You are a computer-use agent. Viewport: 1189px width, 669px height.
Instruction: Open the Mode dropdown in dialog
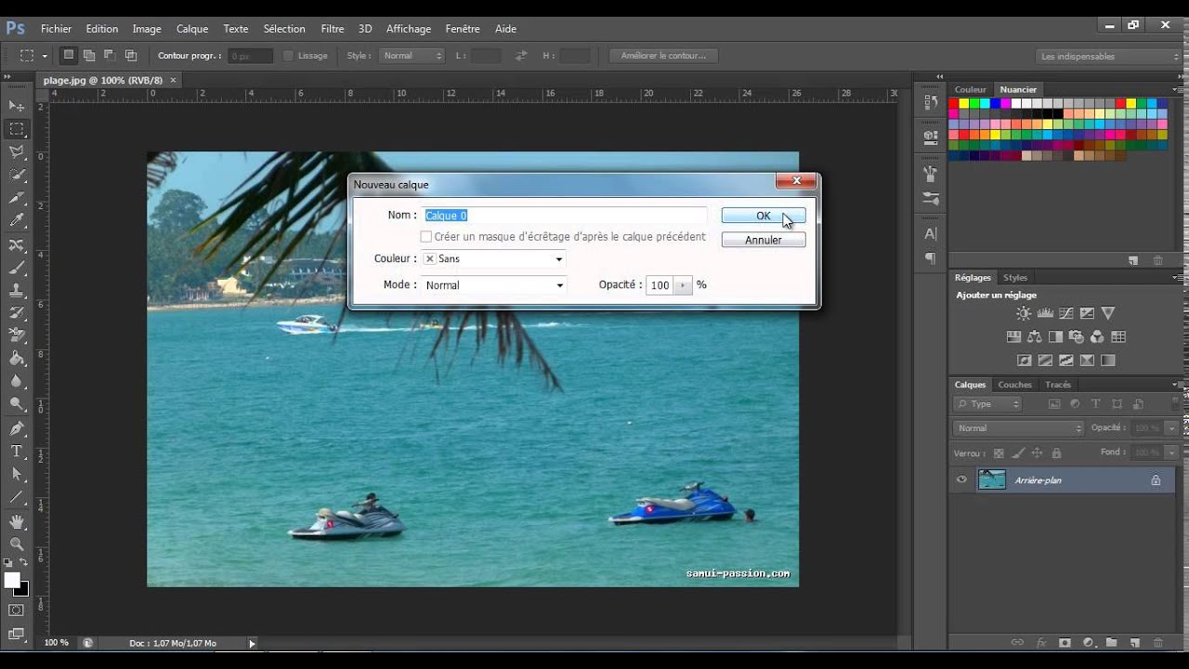(x=494, y=285)
